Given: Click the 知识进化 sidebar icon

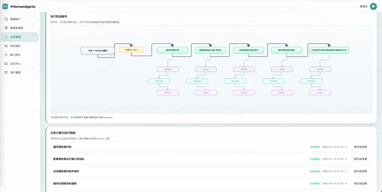Looking at the screenshot, I should (x=6, y=46).
